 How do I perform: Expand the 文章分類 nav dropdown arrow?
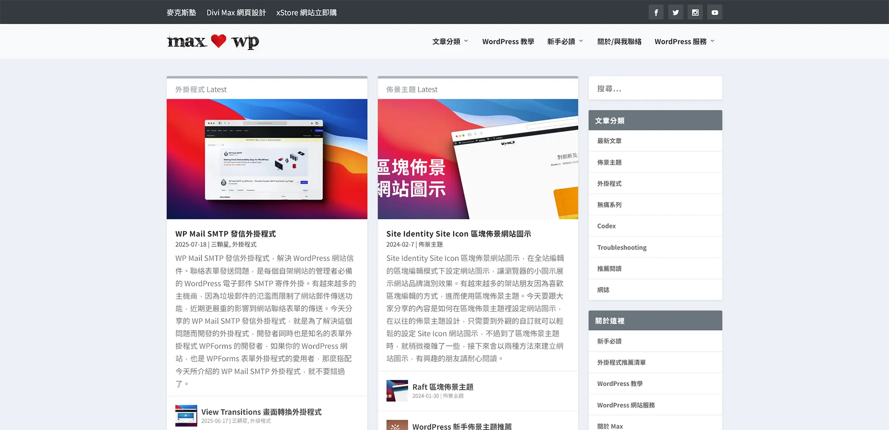pyautogui.click(x=466, y=41)
